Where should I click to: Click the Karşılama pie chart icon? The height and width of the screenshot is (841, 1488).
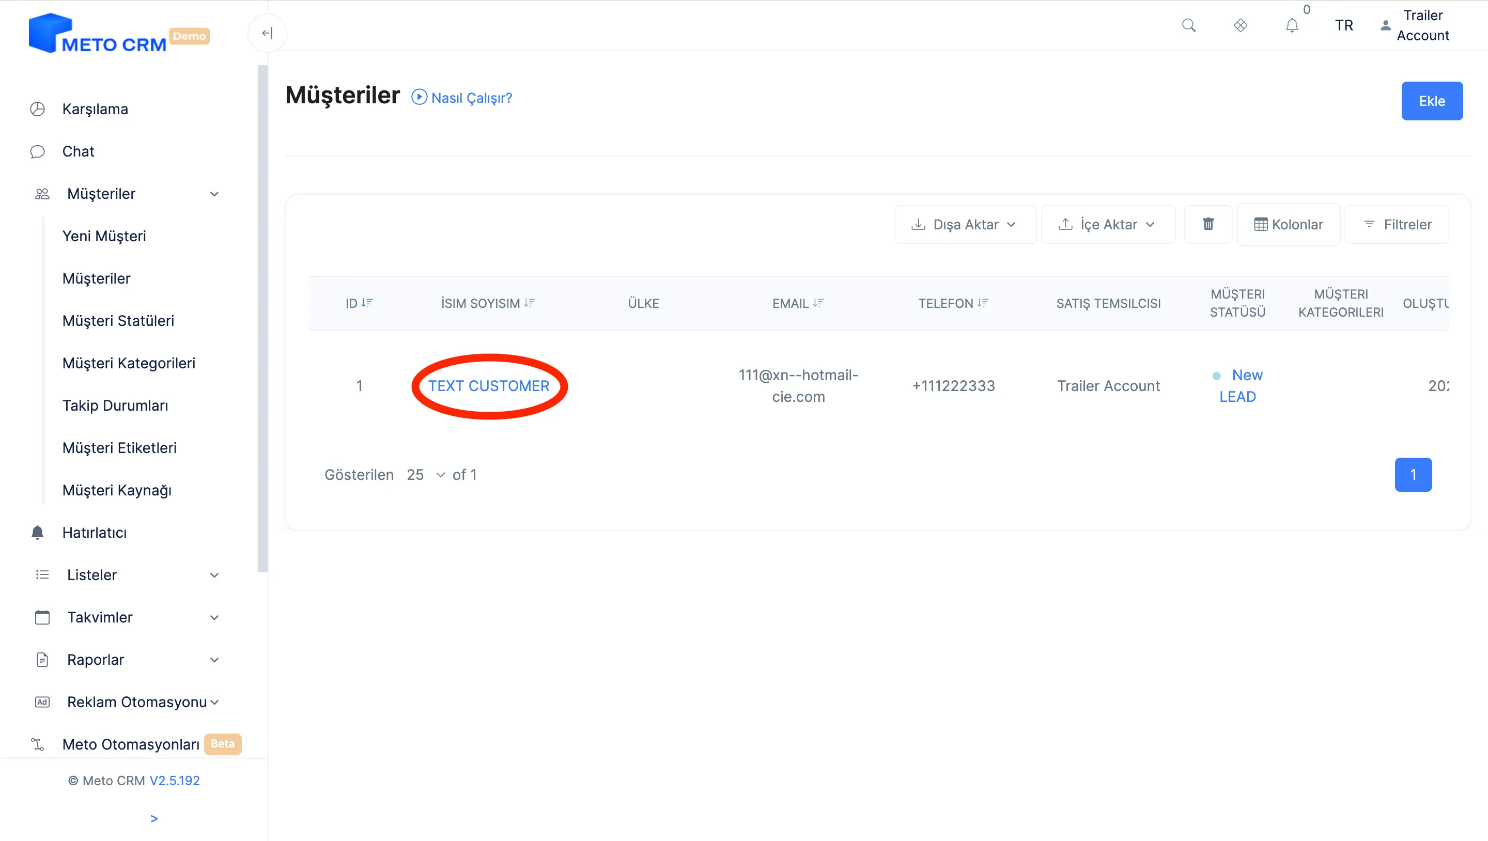click(x=38, y=109)
